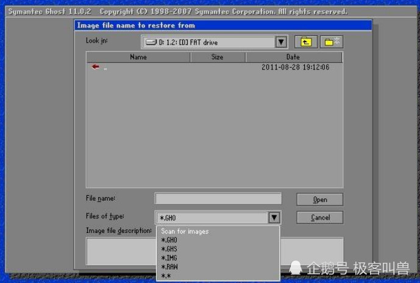Expand the Look in drive dropdown arrow

pyautogui.click(x=281, y=42)
